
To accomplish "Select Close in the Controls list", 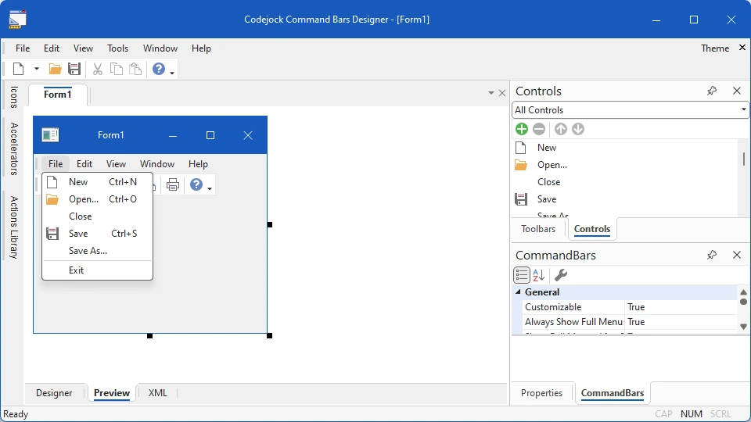I will pos(626,182).
